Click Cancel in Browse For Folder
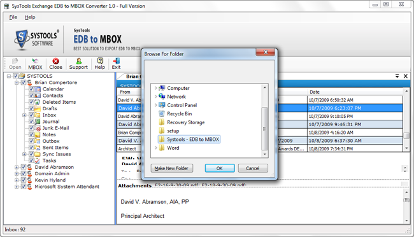The width and height of the screenshot is (414, 237). [x=253, y=168]
